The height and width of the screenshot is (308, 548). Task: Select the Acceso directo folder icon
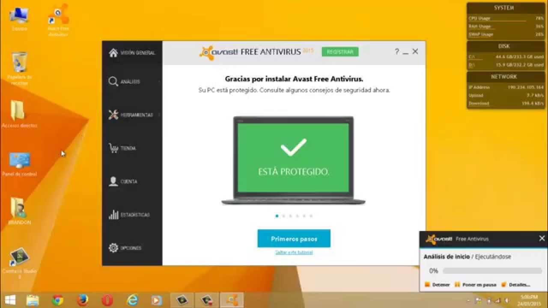click(x=19, y=114)
